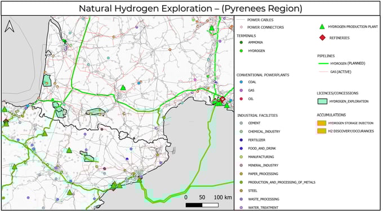The image size is (383, 213).
Task: Click the 'AMMONIA' legend label
Action: click(x=256, y=42)
